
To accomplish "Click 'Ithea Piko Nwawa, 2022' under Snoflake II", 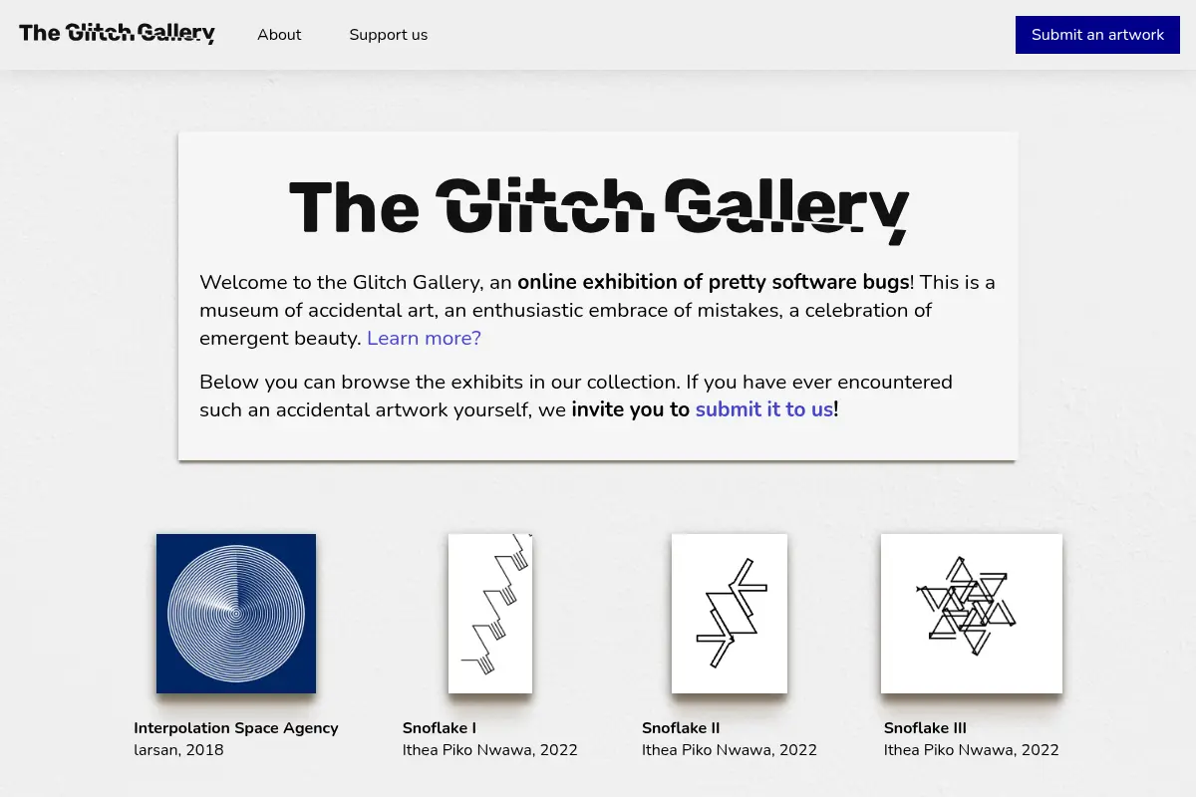I will pyautogui.click(x=730, y=750).
